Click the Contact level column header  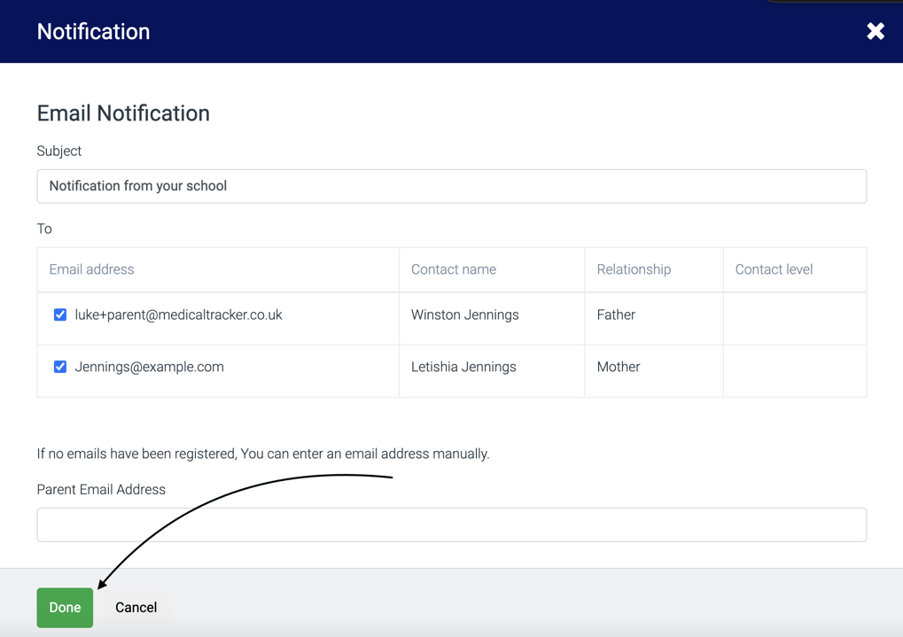tap(773, 269)
